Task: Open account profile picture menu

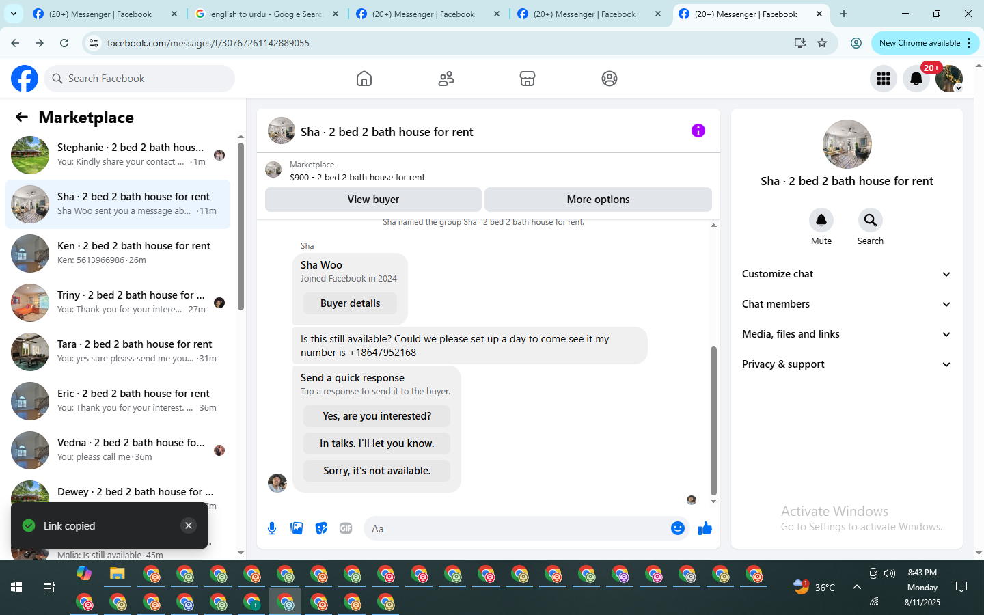Action: (949, 79)
